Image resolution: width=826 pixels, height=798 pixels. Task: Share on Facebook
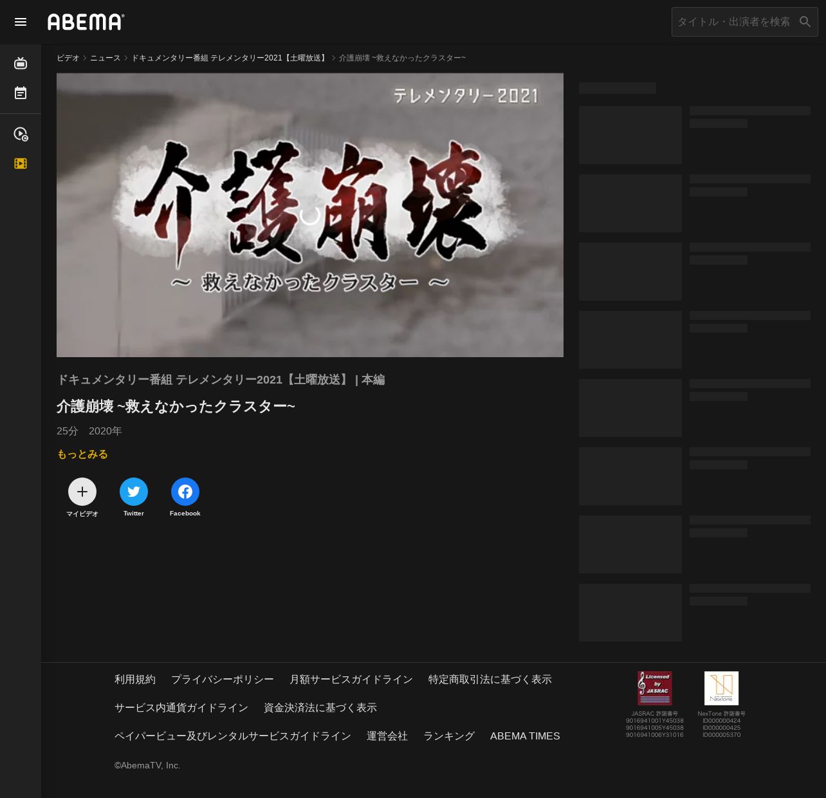[x=185, y=497]
